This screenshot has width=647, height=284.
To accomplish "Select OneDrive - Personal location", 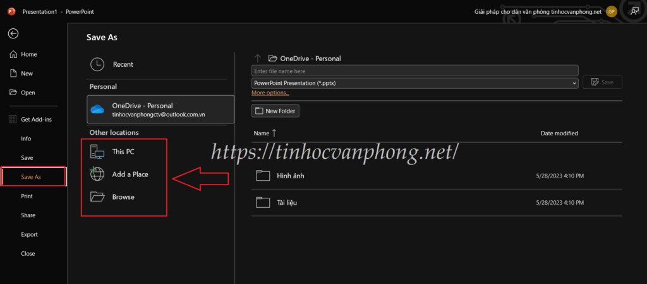I will [160, 110].
